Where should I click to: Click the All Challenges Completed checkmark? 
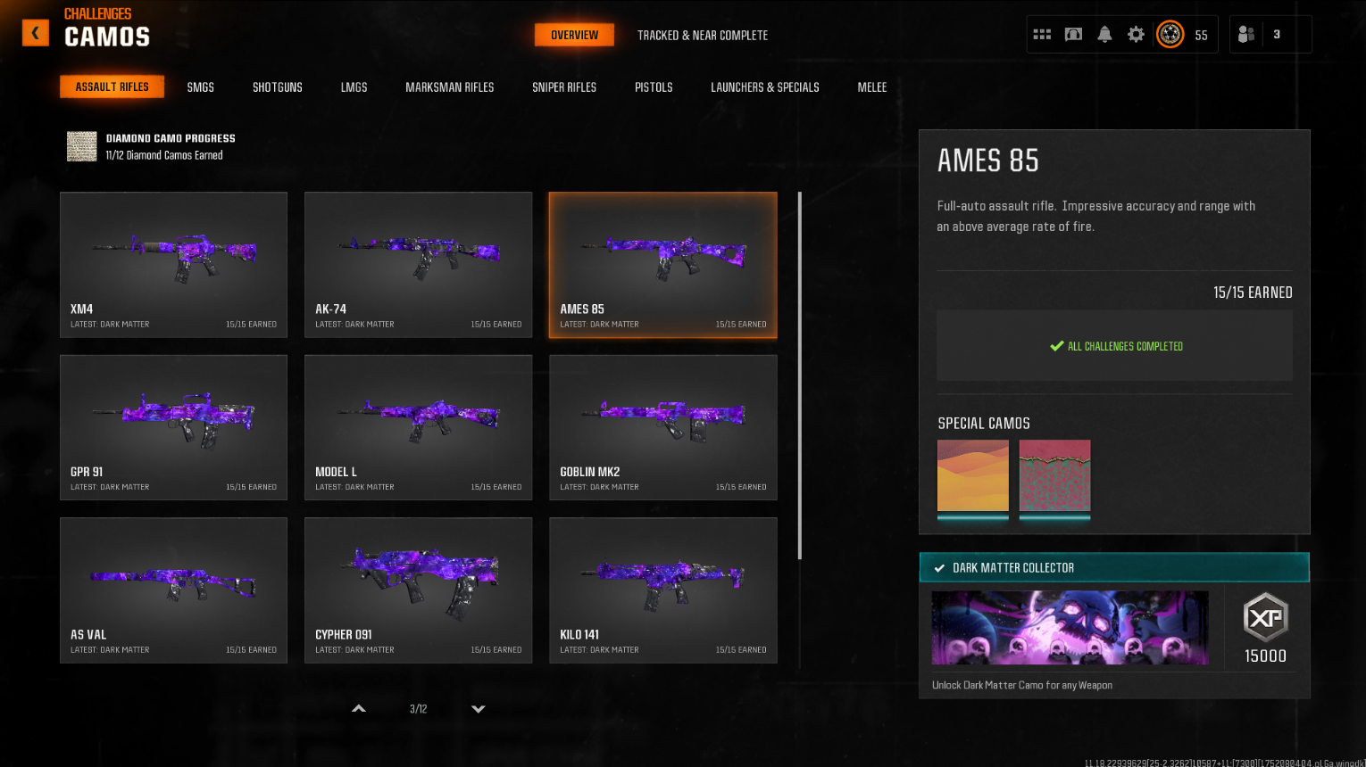coord(1058,346)
